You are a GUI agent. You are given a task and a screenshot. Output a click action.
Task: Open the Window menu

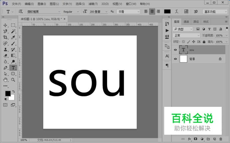click(x=131, y=4)
